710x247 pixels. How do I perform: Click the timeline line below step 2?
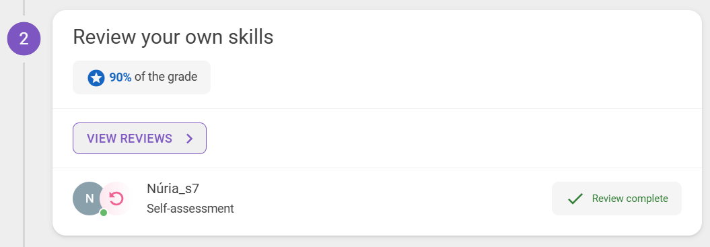click(x=24, y=155)
